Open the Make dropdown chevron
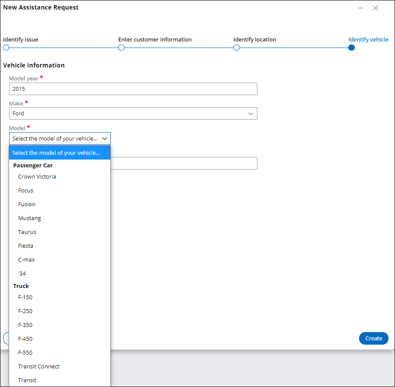The width and height of the screenshot is (395, 387). click(x=250, y=113)
